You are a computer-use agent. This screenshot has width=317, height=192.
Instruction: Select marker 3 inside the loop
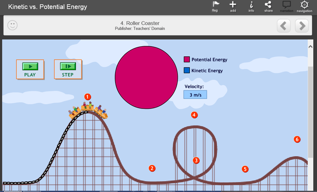[x=196, y=161]
